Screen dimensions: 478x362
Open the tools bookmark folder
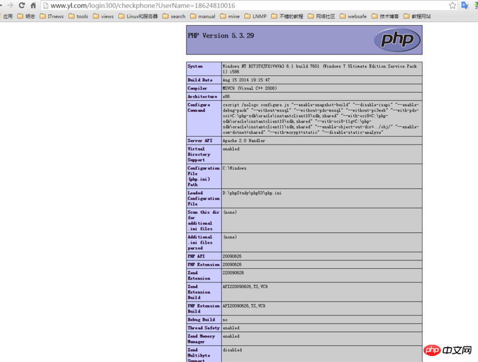point(78,17)
